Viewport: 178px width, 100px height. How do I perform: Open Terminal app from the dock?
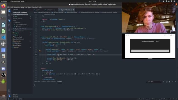coord(3,19)
